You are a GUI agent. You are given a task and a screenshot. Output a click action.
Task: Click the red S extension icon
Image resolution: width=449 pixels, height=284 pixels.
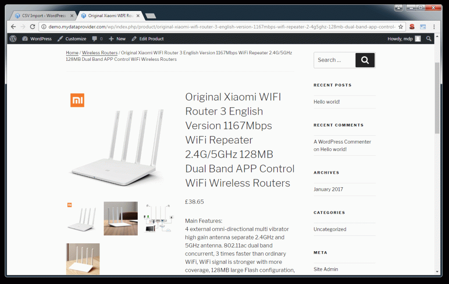point(412,27)
